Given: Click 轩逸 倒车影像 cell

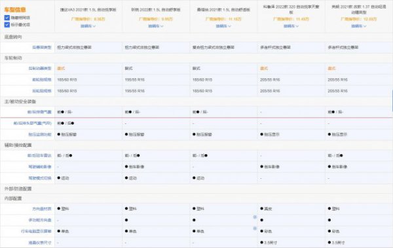Looking at the screenshot, I should [x=134, y=166].
